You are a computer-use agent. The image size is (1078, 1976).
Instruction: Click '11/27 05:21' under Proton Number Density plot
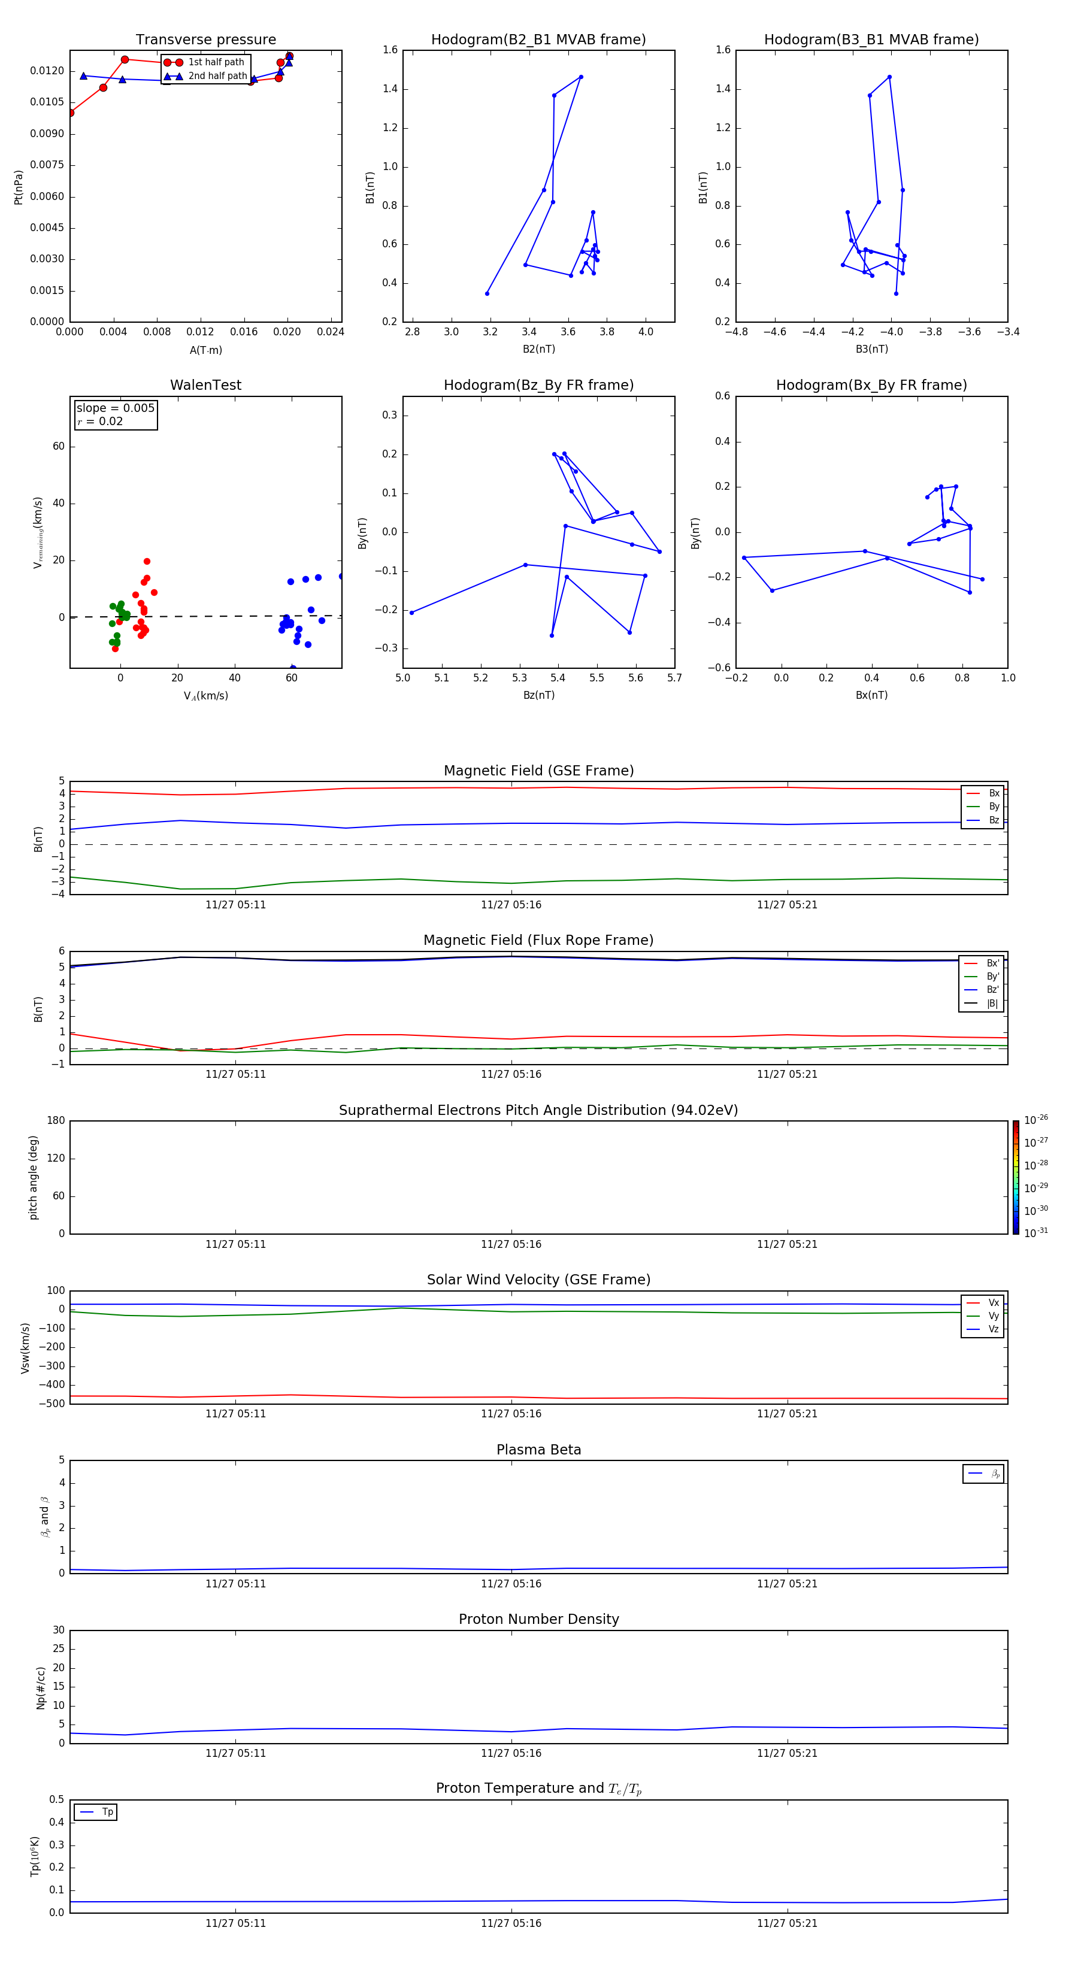coord(787,1753)
